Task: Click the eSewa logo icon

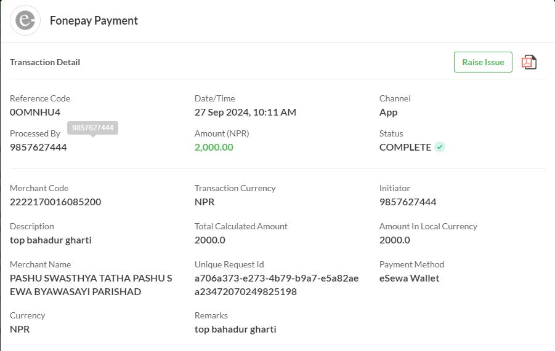Action: [25, 20]
